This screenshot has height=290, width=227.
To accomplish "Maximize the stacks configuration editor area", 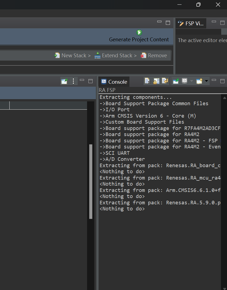I will coord(168,23).
